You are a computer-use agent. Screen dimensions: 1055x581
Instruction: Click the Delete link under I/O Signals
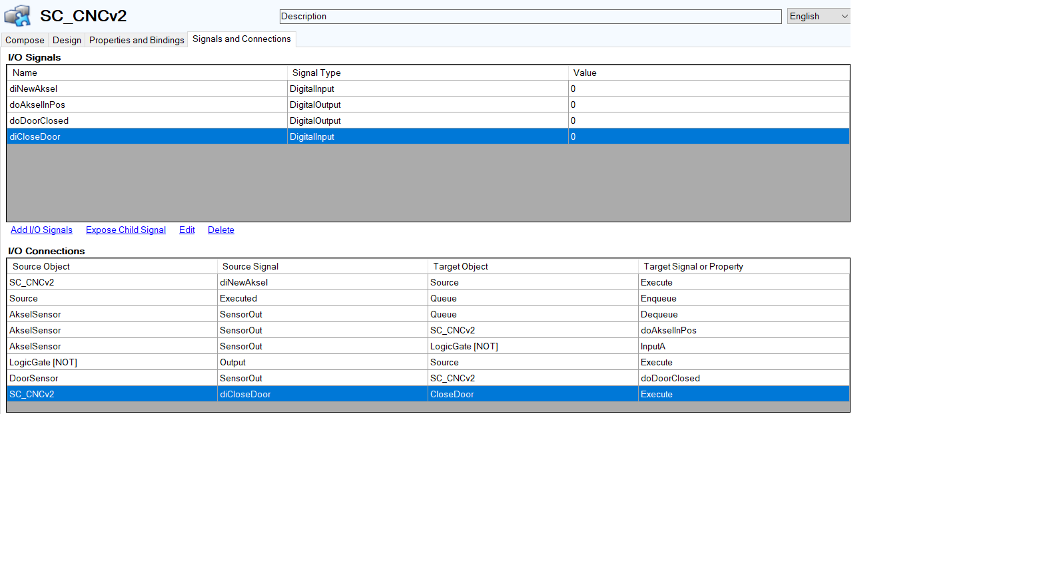pyautogui.click(x=221, y=230)
